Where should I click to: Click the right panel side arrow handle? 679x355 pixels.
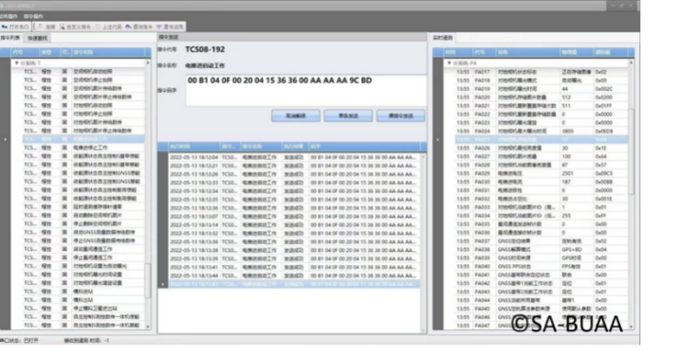pyautogui.click(x=438, y=140)
